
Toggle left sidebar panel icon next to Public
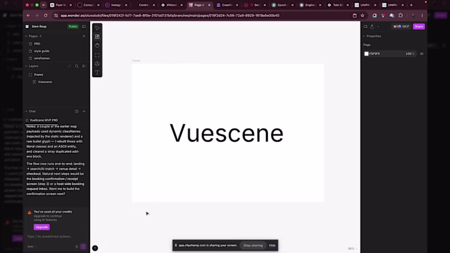pos(84,26)
